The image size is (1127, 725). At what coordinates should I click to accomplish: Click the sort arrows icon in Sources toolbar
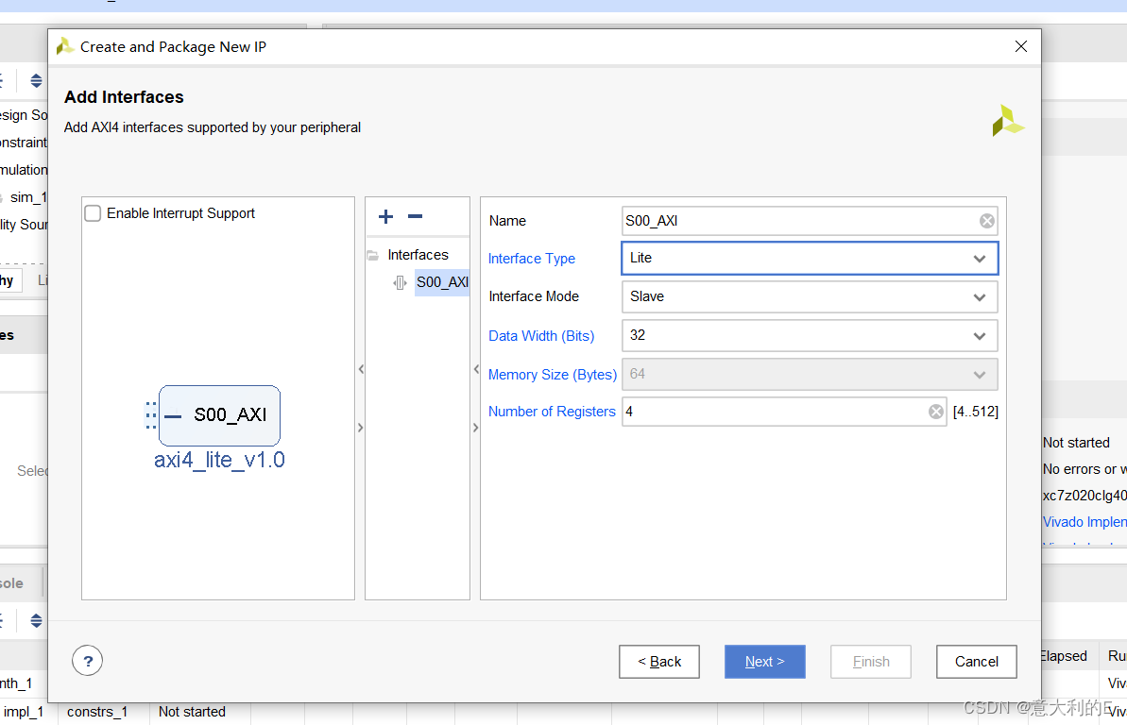coord(36,80)
